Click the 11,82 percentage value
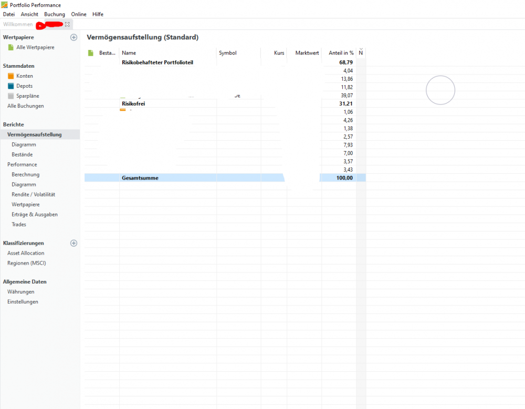 click(347, 87)
